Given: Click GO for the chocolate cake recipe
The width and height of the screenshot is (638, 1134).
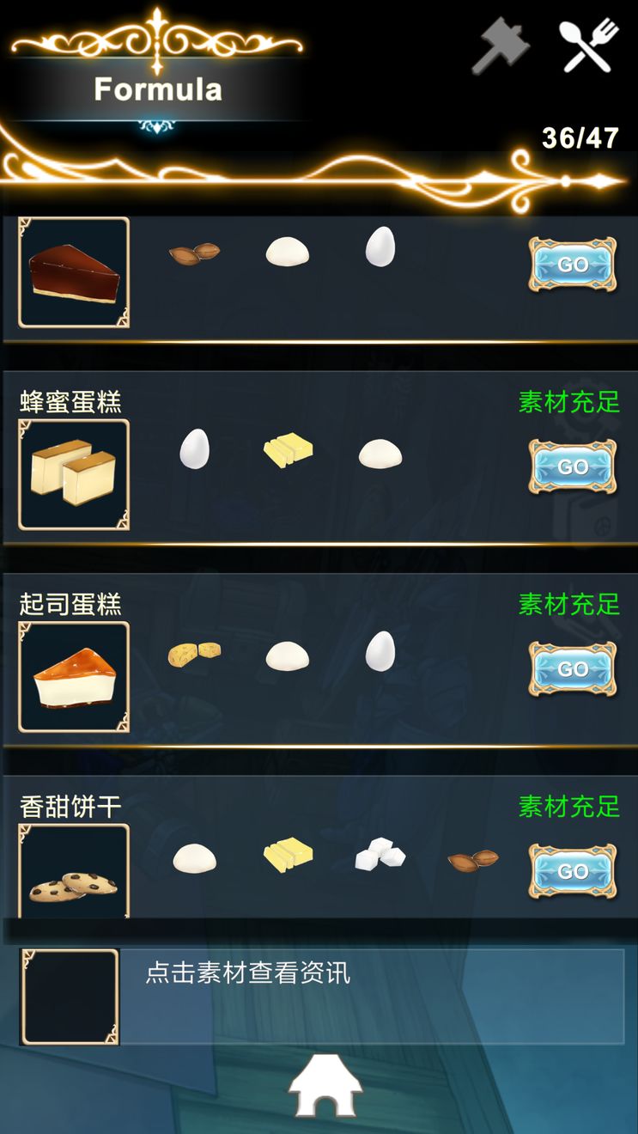Looking at the screenshot, I should (573, 265).
